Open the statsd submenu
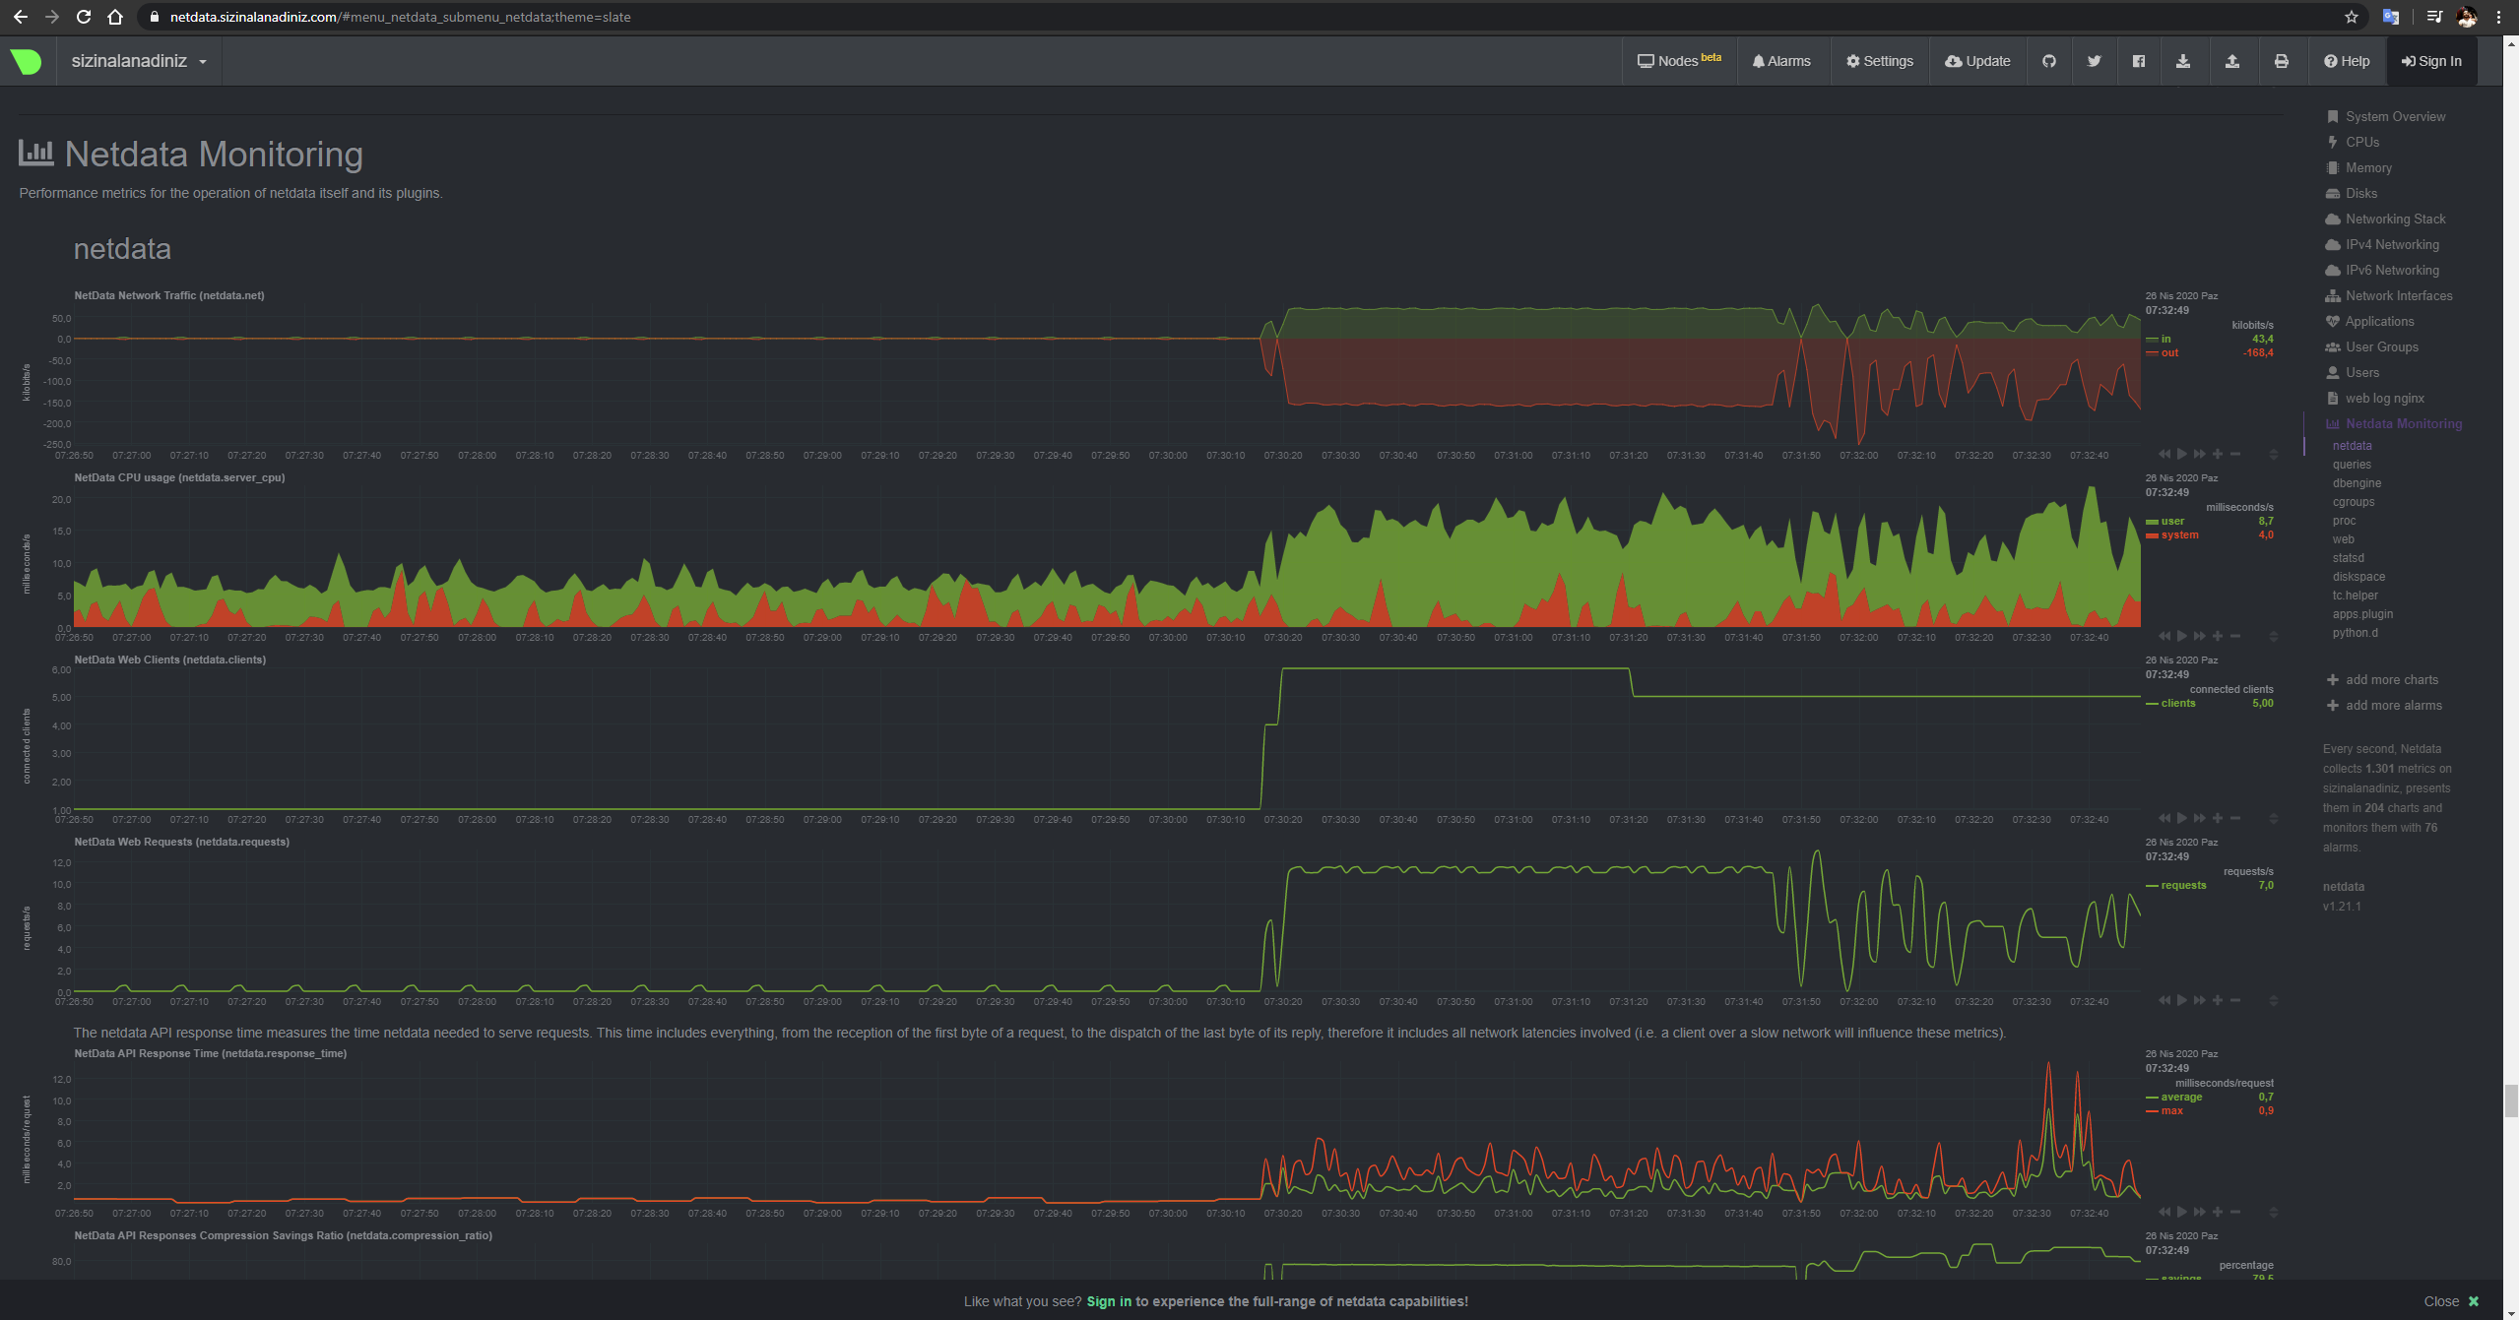The height and width of the screenshot is (1320, 2519). click(x=2348, y=558)
